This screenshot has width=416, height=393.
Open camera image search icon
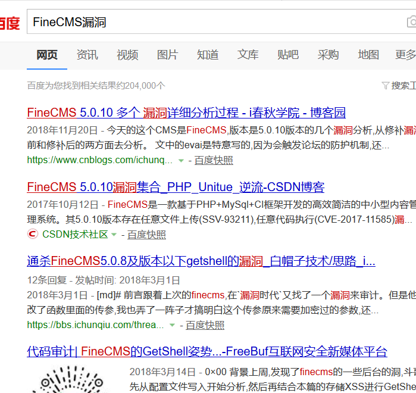click(411, 22)
